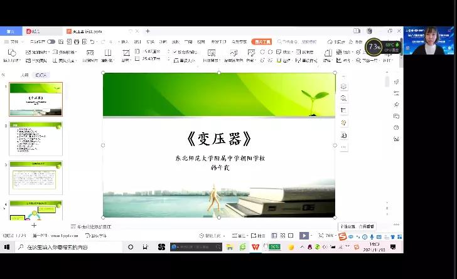Switch to the Docer tab
Image resolution: width=457 pixels, height=279 pixels.
(42, 31)
